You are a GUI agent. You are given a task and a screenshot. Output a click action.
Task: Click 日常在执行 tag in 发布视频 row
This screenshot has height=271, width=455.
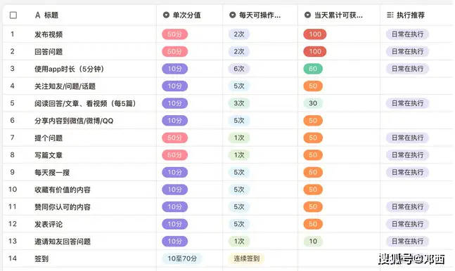[x=407, y=34]
